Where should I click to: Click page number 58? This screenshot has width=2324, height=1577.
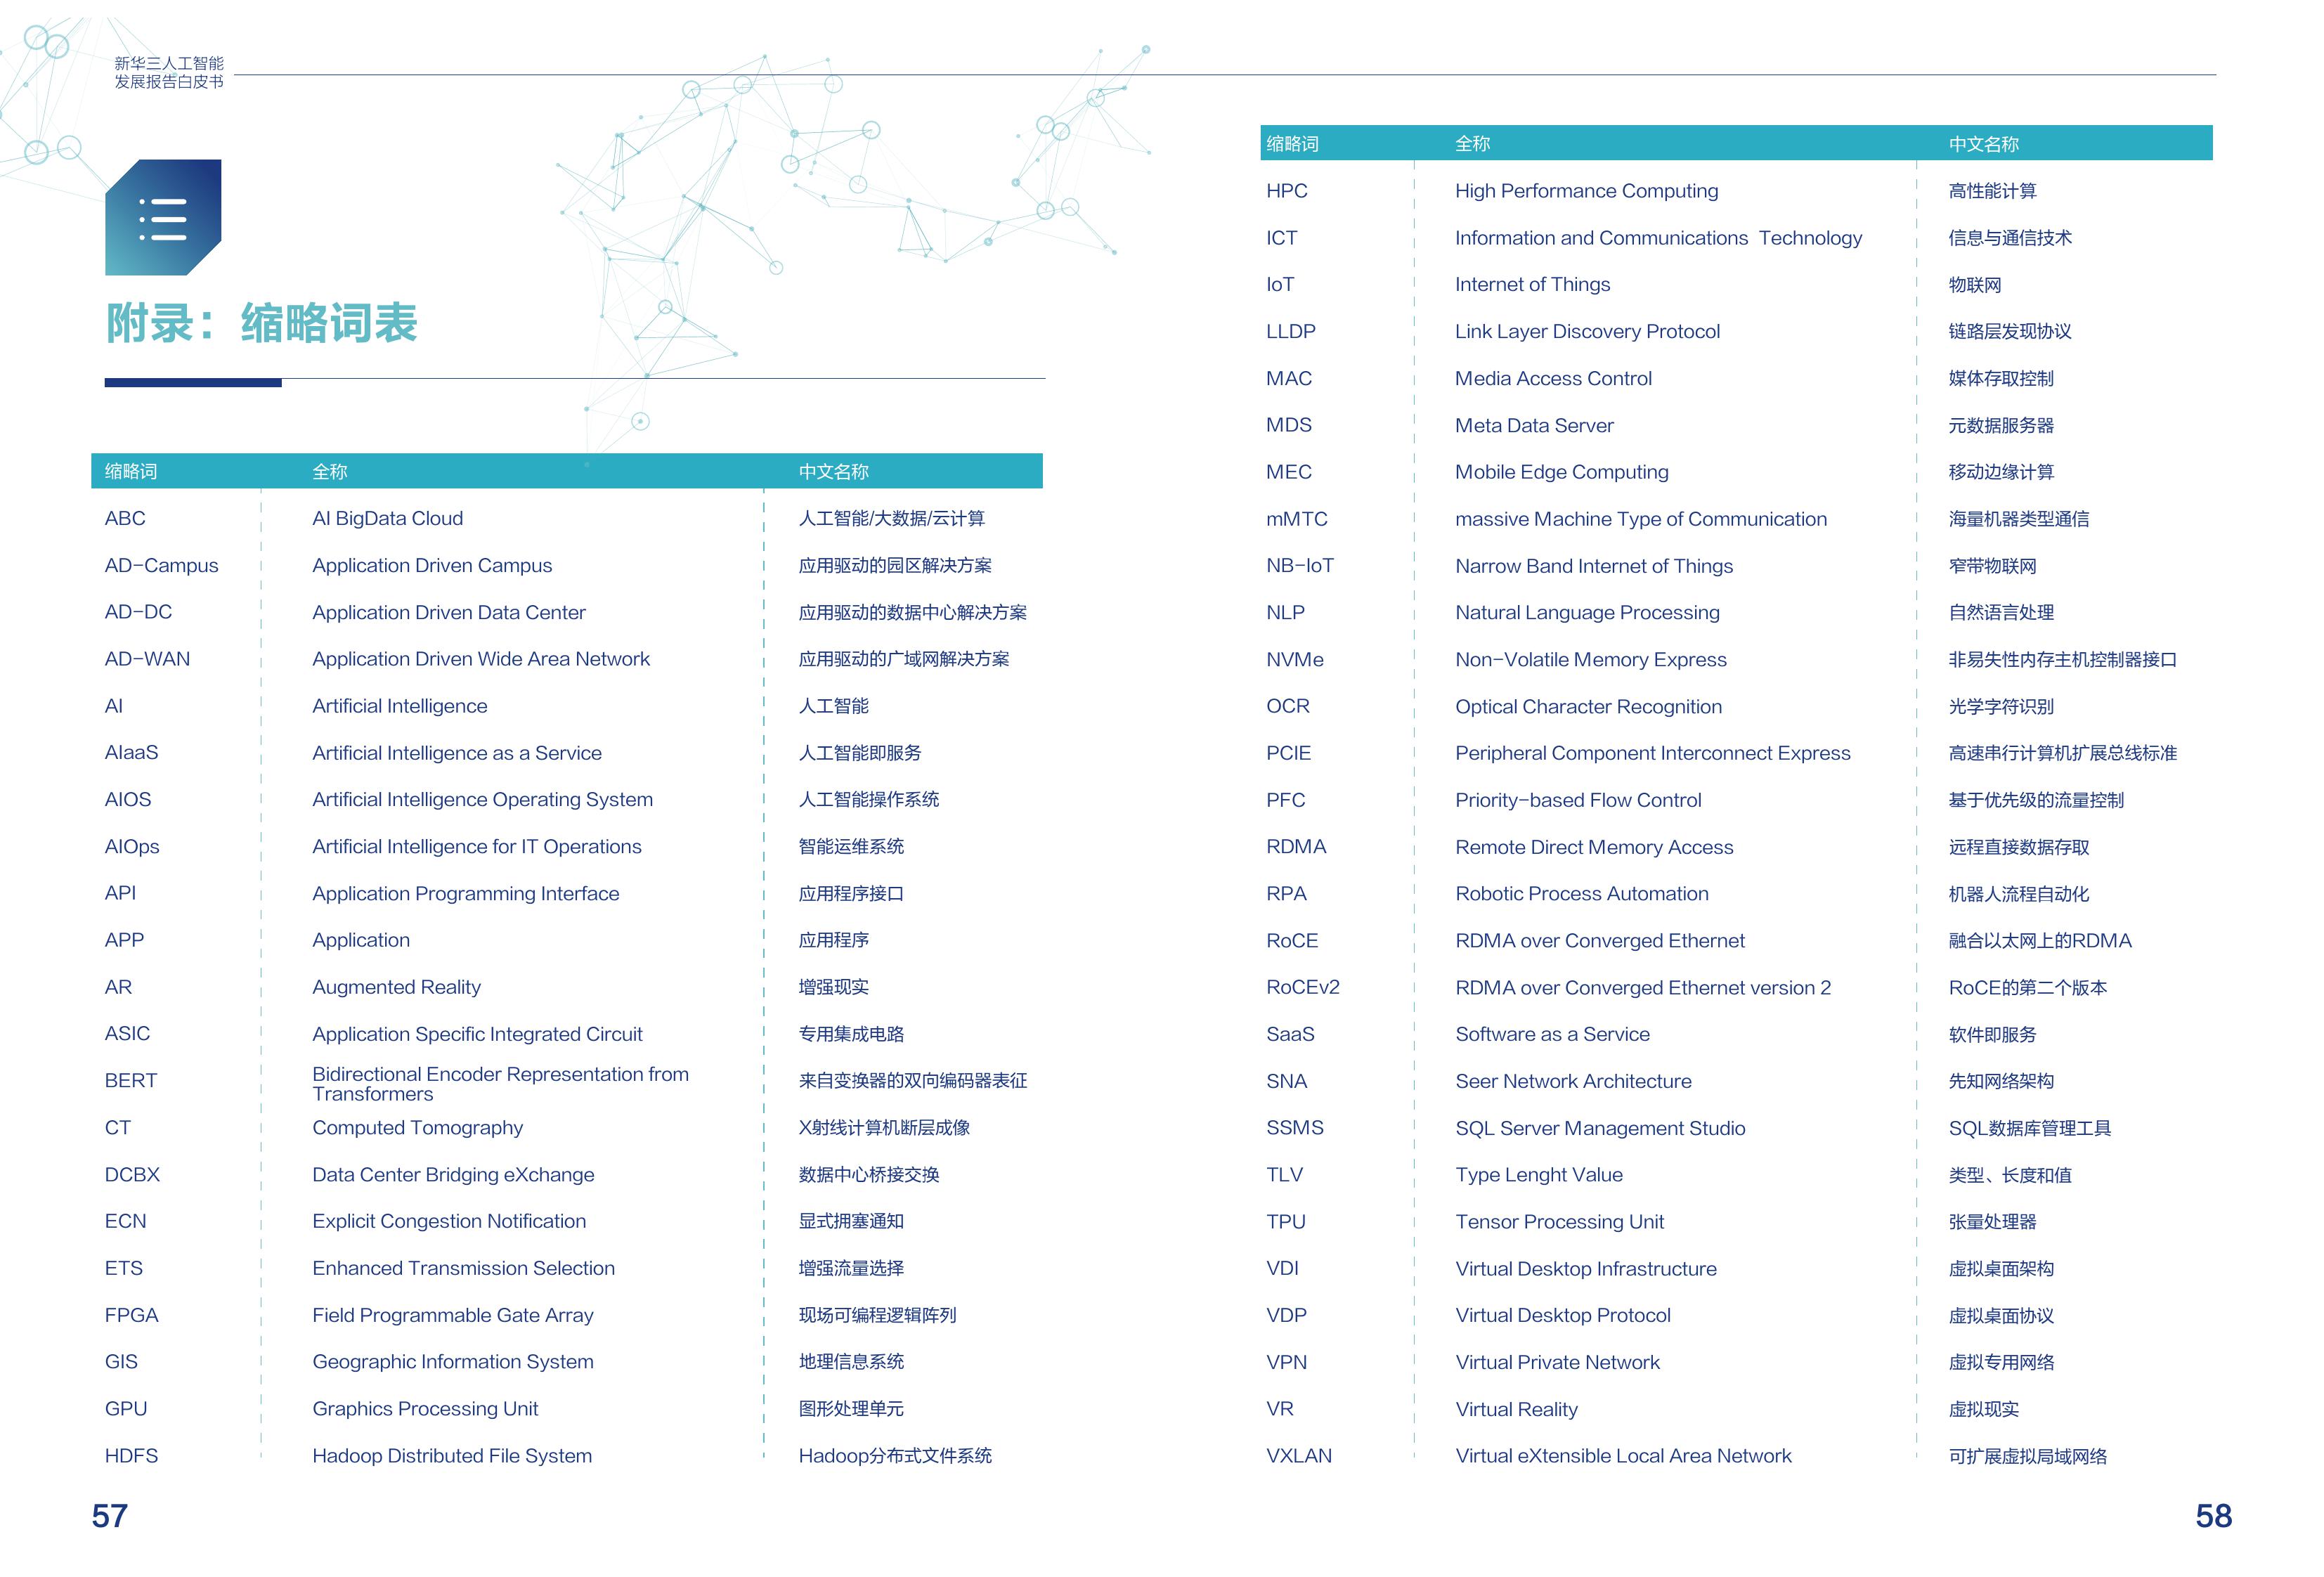2213,1516
